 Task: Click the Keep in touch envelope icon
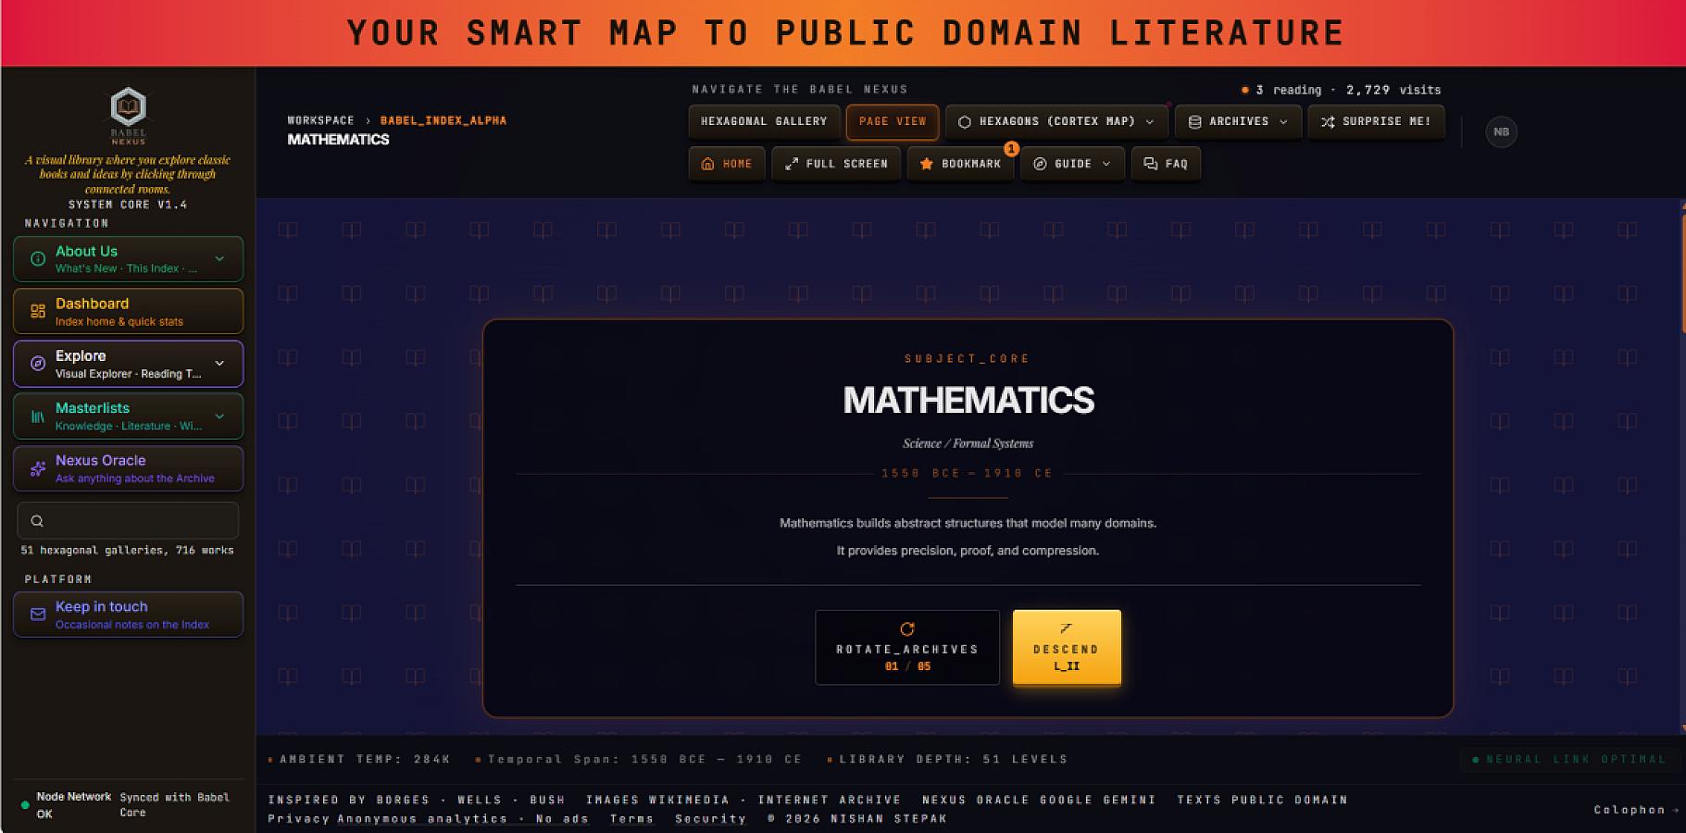pyautogui.click(x=38, y=615)
